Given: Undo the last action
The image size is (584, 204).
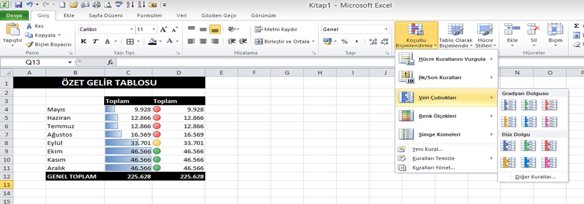Looking at the screenshot, I should coord(30,5).
